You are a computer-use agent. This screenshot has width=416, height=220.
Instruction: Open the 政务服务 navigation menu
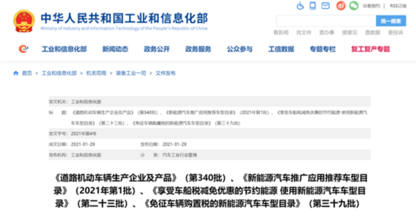(x=198, y=49)
